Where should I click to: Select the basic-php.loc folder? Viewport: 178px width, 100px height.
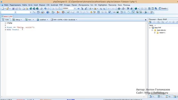click(161, 30)
